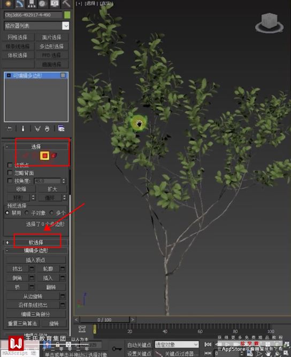Image resolution: width=291 pixels, height=357 pixels.
Task: Open the 倒角 settings box icon
Action: [32, 278]
